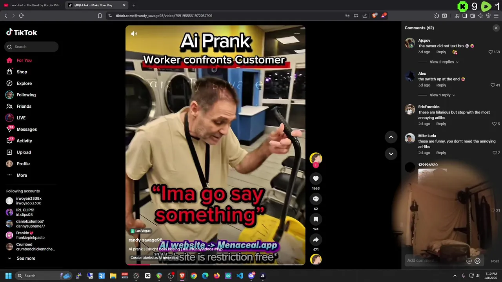Go to previous video with up arrow

[x=391, y=137]
